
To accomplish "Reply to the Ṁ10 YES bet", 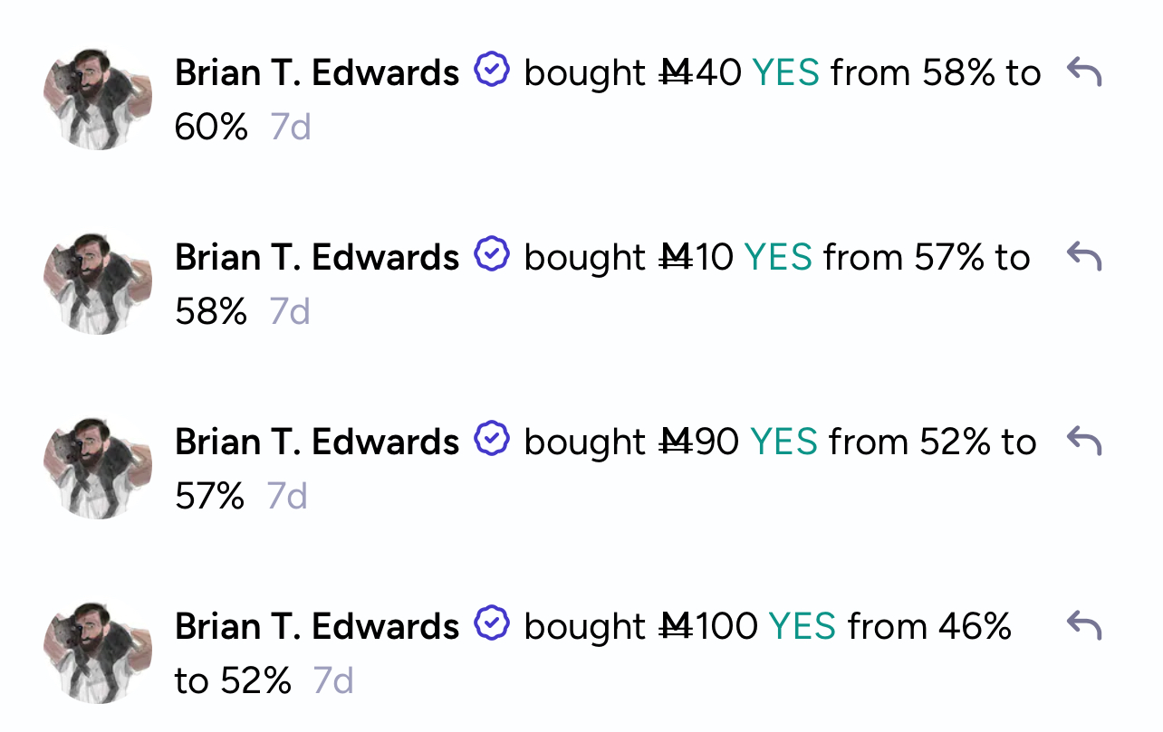I will tap(1084, 256).
